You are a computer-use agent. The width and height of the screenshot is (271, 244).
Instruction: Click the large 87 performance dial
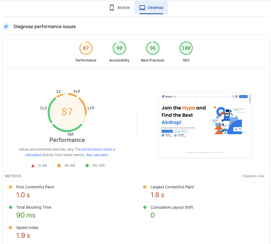click(x=67, y=112)
